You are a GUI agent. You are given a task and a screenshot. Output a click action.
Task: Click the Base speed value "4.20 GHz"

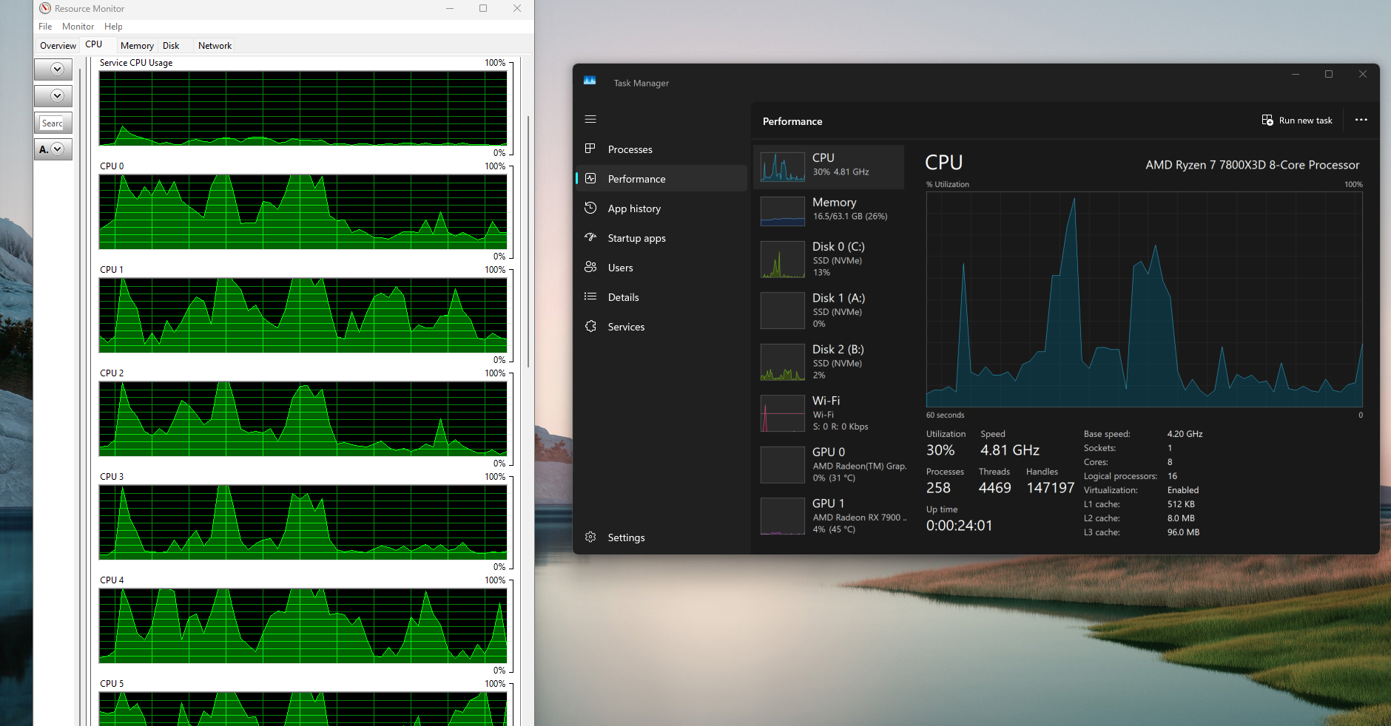click(x=1185, y=434)
